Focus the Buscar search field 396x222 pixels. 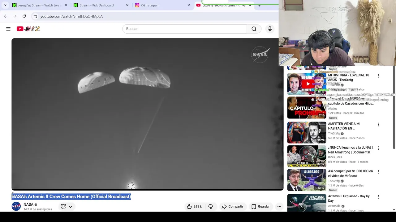point(184,29)
